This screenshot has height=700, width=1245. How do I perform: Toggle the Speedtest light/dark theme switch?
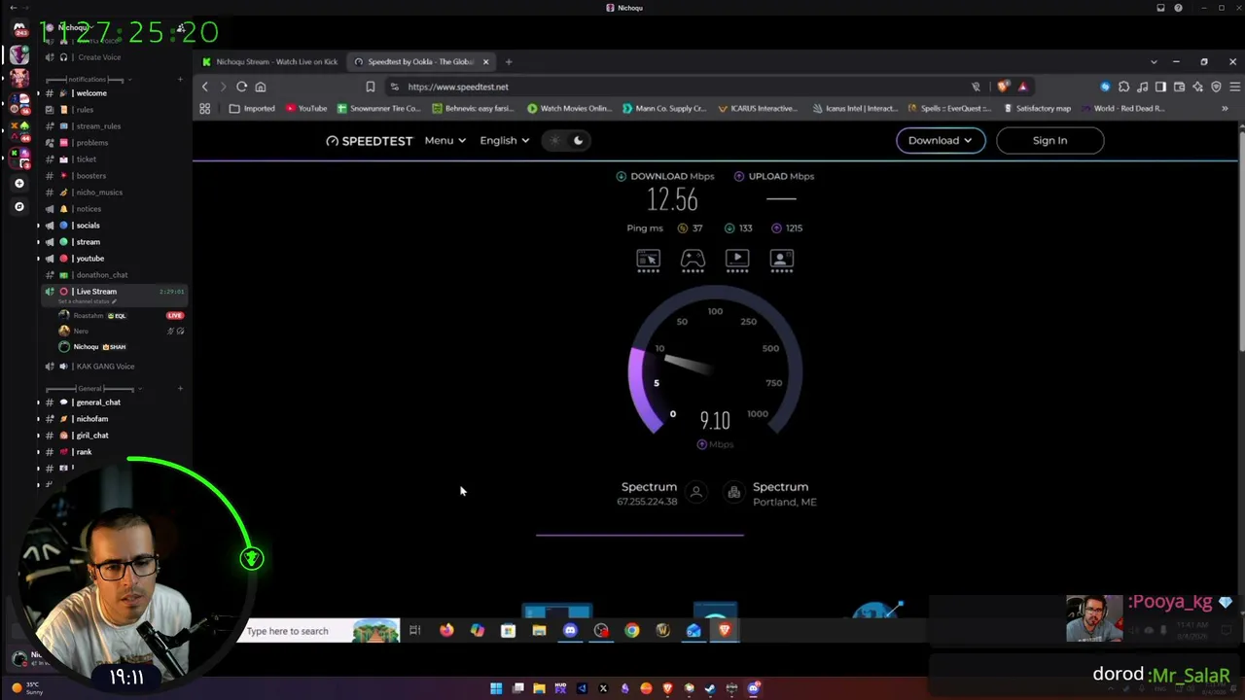[566, 141]
